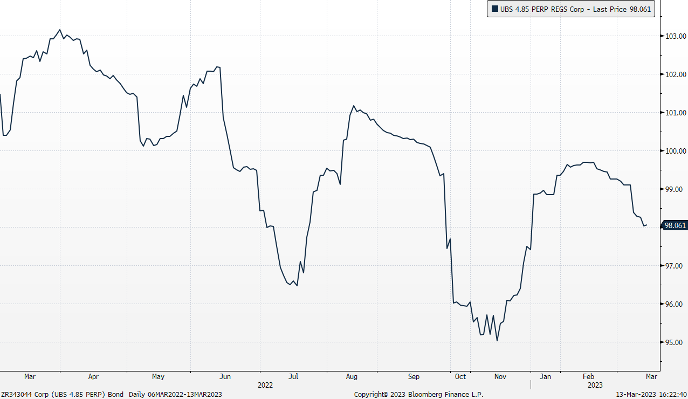The height and width of the screenshot is (399, 688).
Task: Click the Nov month label on the x-axis
Action: point(500,376)
